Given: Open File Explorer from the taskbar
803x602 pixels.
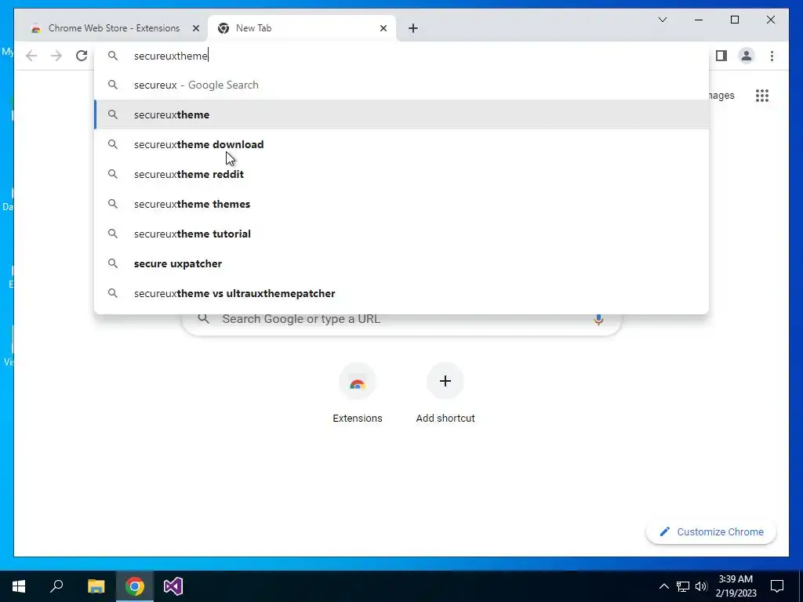Looking at the screenshot, I should (96, 586).
